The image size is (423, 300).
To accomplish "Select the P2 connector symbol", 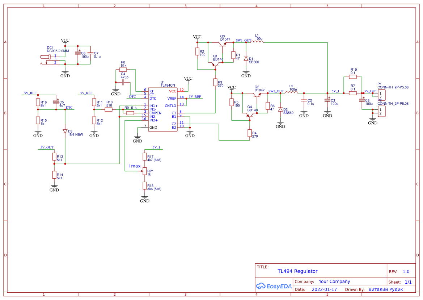I will 381,111.
